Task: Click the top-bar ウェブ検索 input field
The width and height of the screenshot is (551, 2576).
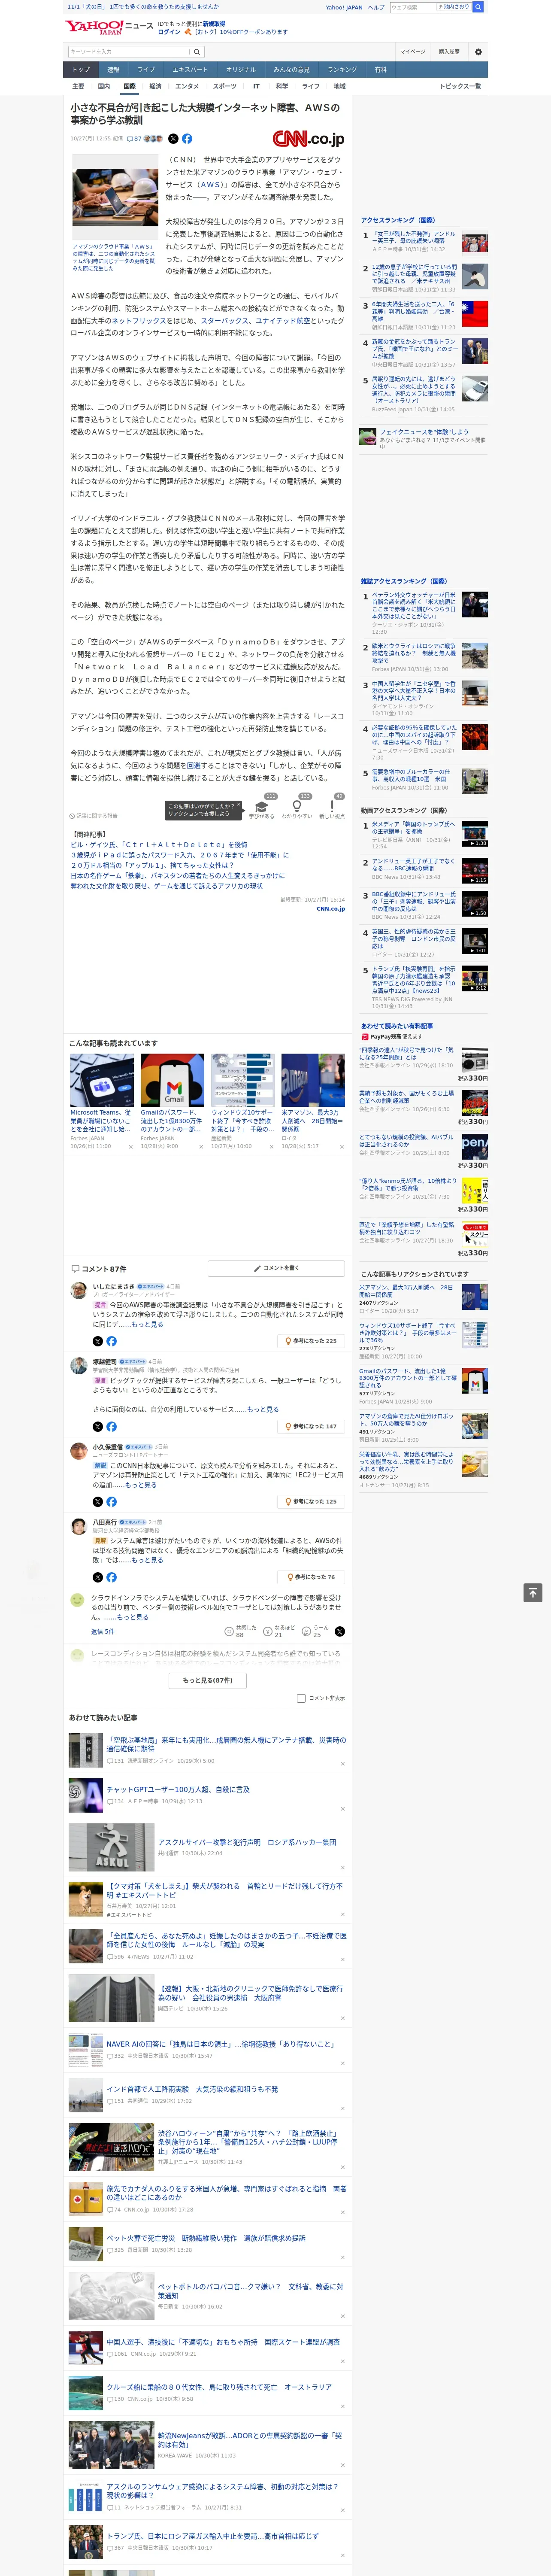Action: [x=412, y=7]
